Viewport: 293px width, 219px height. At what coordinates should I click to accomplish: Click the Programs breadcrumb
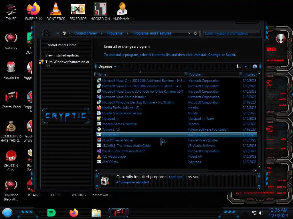[x=114, y=33]
